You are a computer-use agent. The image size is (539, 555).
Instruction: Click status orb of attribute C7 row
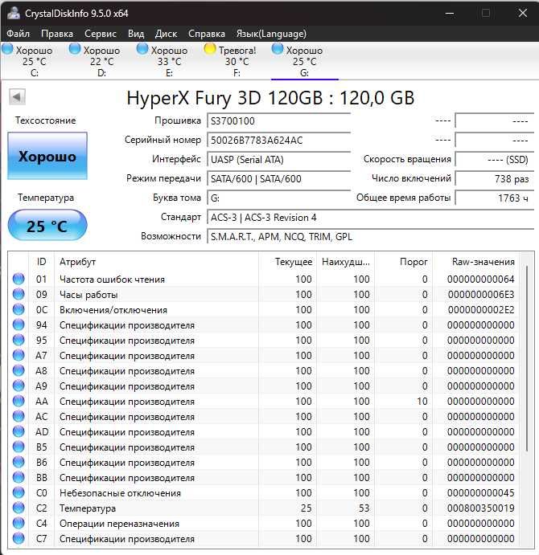click(x=19, y=538)
